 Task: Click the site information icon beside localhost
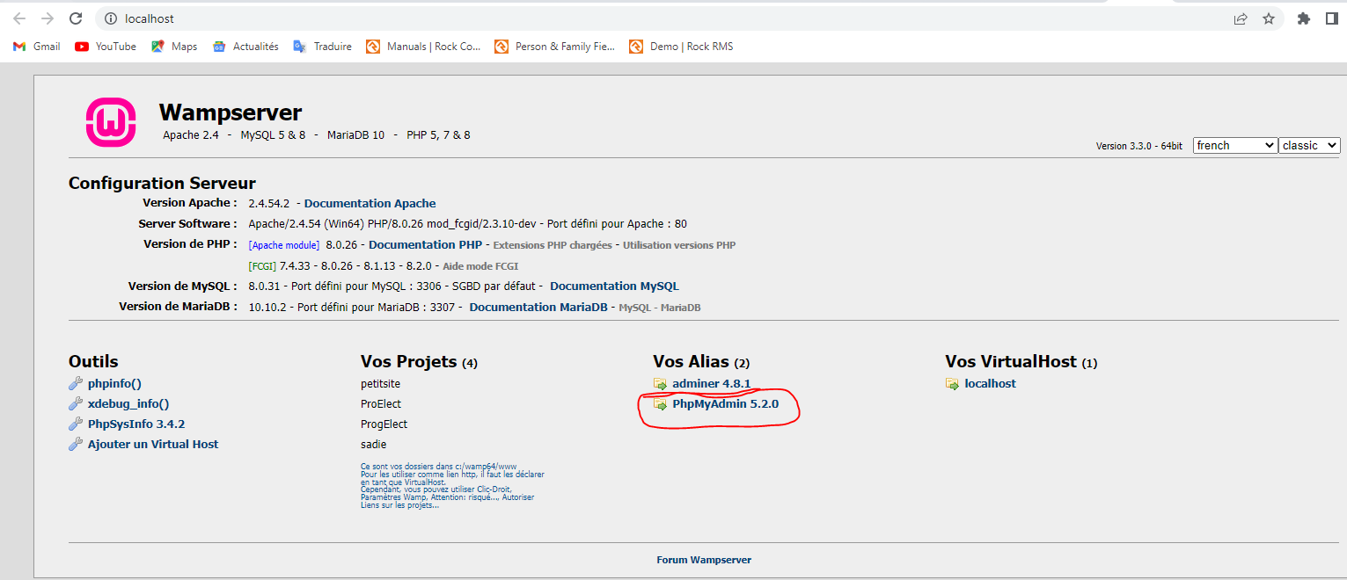pos(111,18)
